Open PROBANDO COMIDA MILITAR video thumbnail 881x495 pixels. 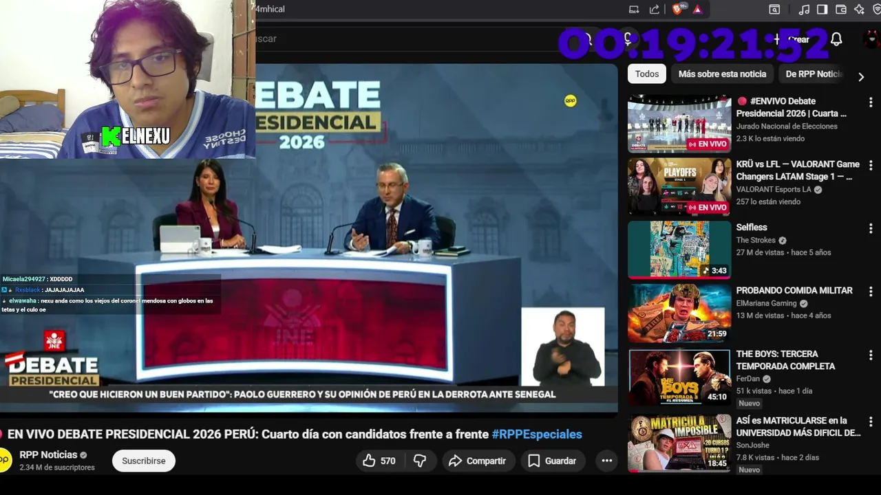tap(679, 313)
